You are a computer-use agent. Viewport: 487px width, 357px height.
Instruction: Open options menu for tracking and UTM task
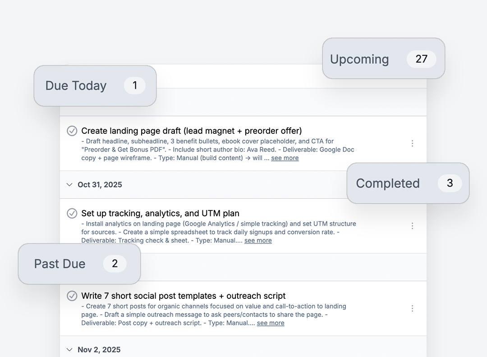412,226
